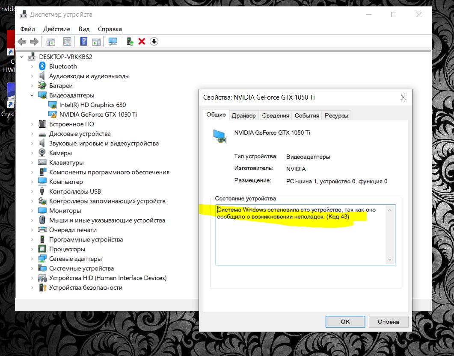Switch to the Драйвер tab
Screen dimensions: 454x356
coord(243,115)
